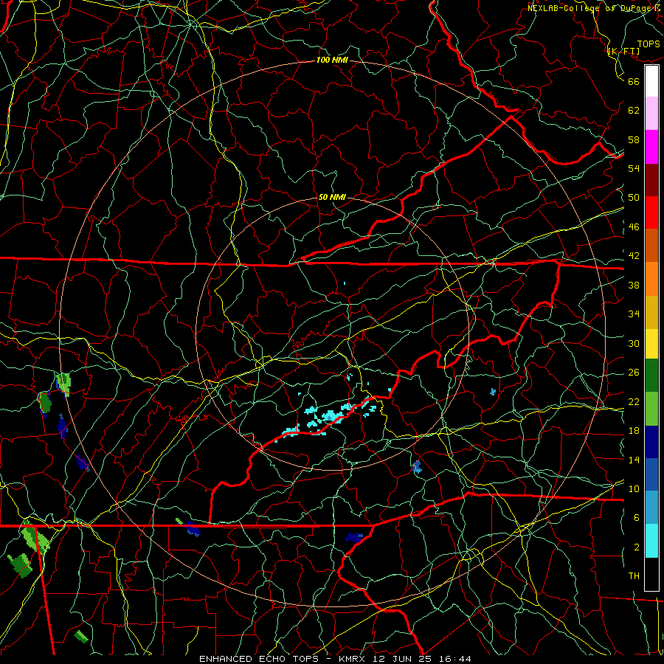
Task: Click the 'NEXLAB-College of DuPage' credit text
Action: click(590, 8)
